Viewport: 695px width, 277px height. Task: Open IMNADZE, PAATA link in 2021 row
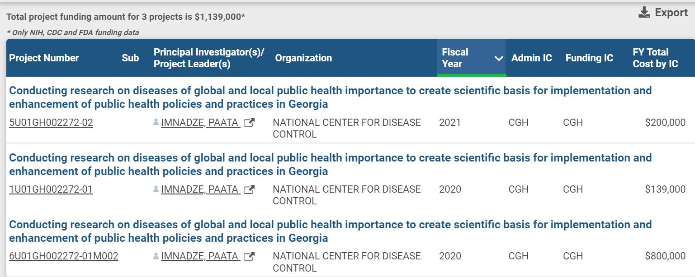point(200,123)
